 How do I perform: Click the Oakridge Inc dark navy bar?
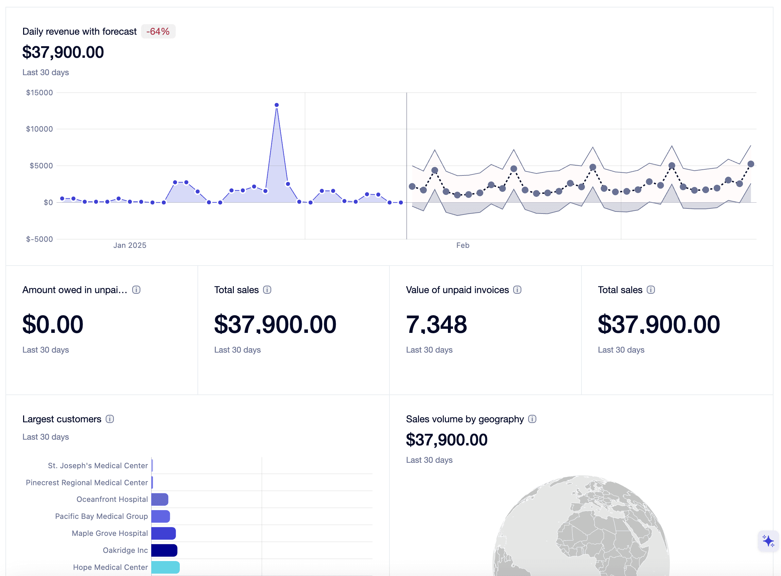164,550
